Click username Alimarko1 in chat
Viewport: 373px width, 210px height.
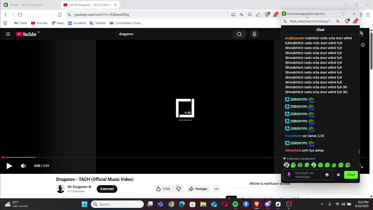point(293,150)
